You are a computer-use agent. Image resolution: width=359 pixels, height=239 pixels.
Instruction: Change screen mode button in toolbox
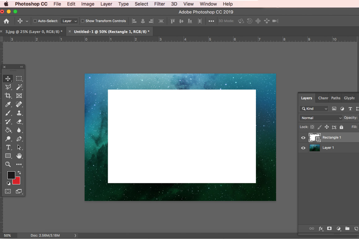tap(19, 191)
